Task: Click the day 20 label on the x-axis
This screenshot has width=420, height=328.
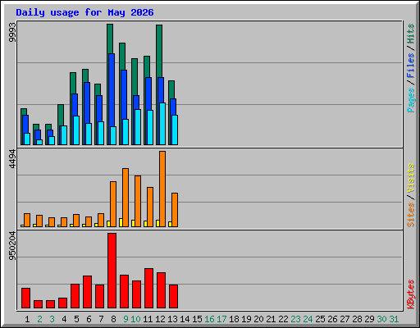Action: click(x=258, y=319)
